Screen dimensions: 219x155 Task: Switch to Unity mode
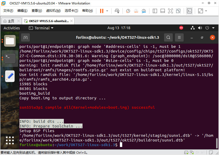[178, 11]
